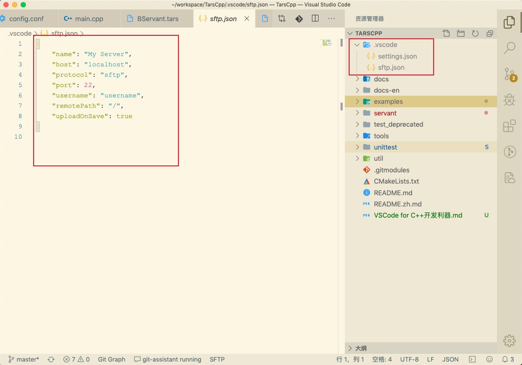Image resolution: width=522 pixels, height=365 pixels.
Task: Collapse all folders in explorer
Action: 489,33
